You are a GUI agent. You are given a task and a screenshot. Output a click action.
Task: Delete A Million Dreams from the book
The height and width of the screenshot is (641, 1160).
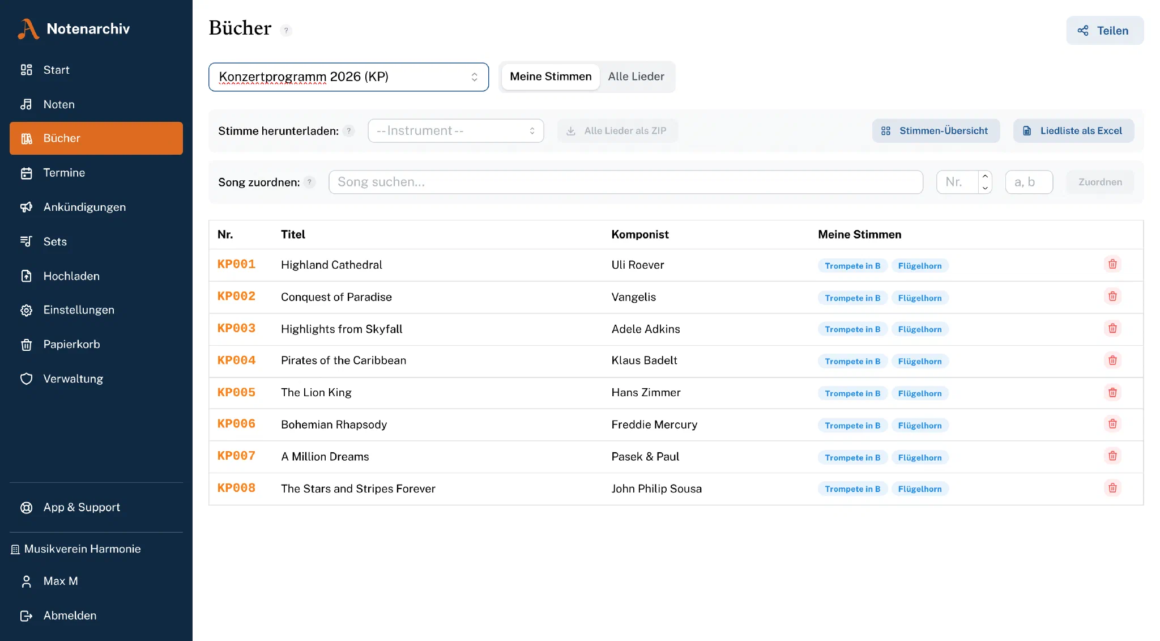(1112, 456)
